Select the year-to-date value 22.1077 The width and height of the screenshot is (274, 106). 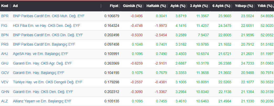[x=248, y=82]
